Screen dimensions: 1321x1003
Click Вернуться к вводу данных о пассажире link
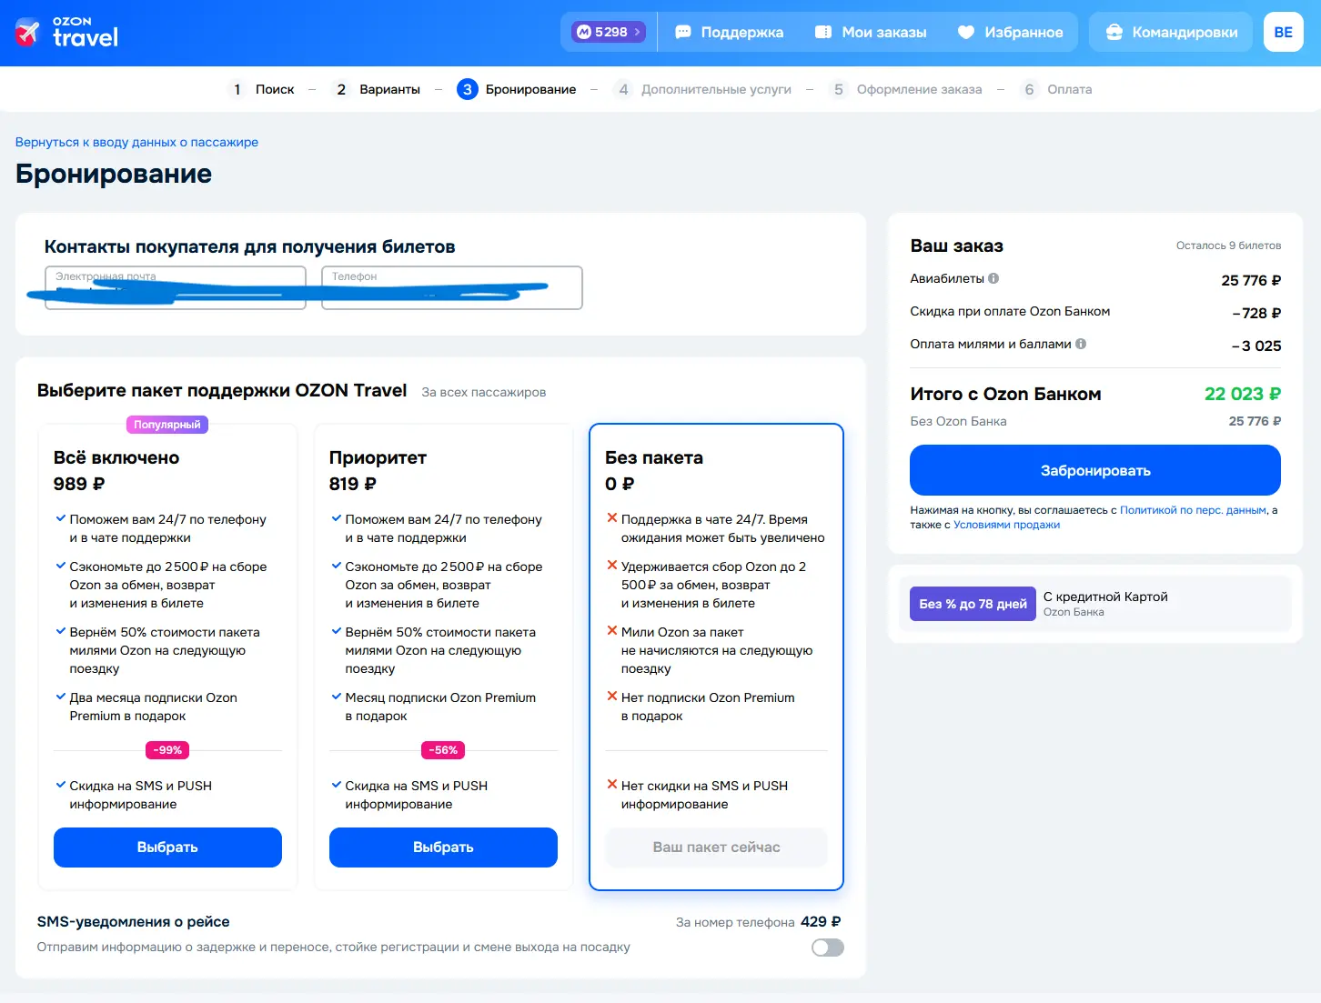[x=136, y=142]
